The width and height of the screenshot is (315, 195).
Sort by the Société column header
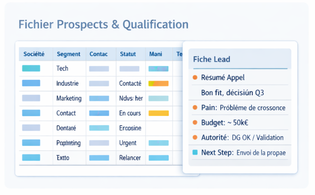pyautogui.click(x=33, y=54)
